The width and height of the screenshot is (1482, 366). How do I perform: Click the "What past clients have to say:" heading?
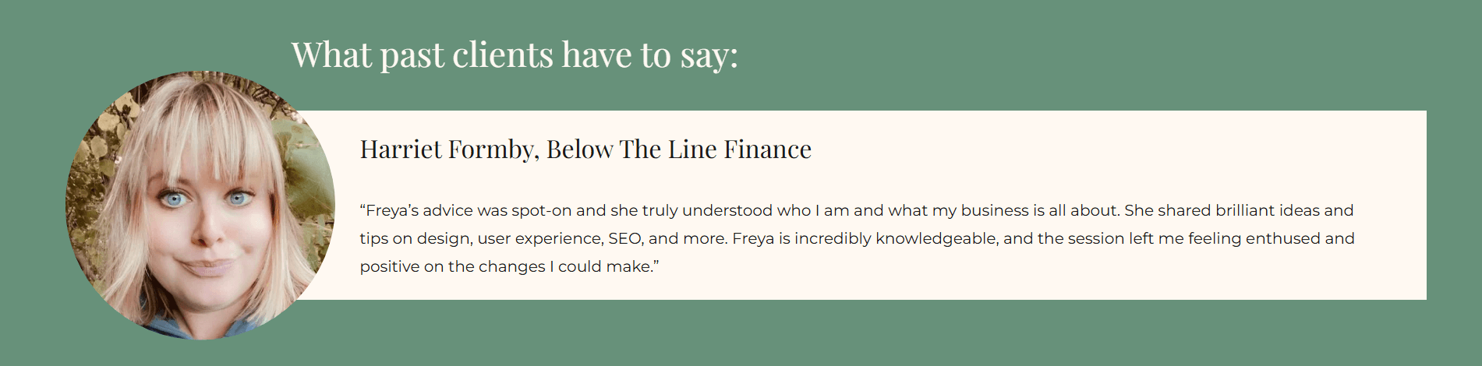514,55
